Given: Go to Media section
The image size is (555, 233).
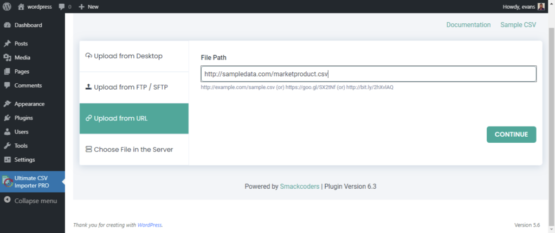Looking at the screenshot, I should click(22, 57).
